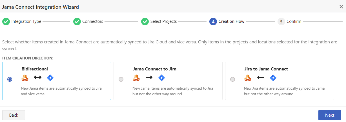The image size is (346, 122).
Task: Click the Connectors step checkmark icon
Action: 77,21
